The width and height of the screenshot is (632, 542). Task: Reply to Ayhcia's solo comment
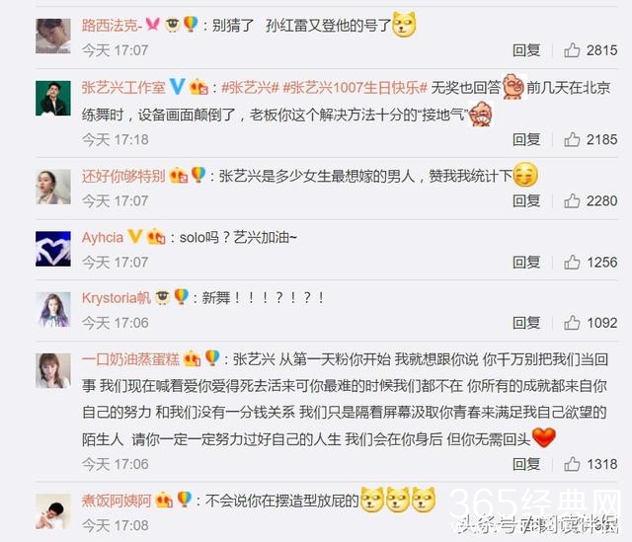tap(526, 263)
